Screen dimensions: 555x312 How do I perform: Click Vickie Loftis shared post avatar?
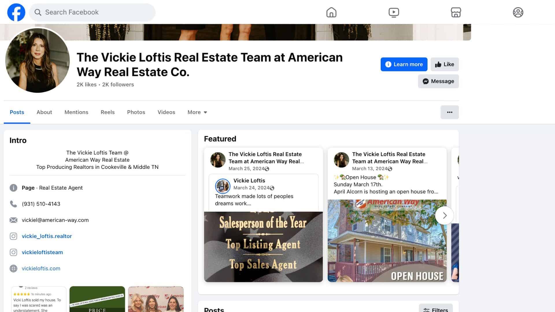[x=223, y=186]
